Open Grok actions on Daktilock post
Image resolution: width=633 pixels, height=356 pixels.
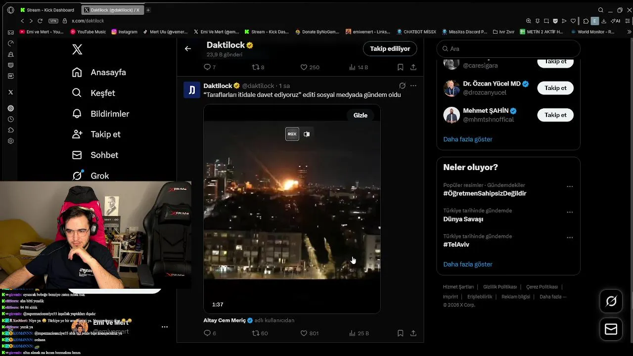tap(403, 86)
